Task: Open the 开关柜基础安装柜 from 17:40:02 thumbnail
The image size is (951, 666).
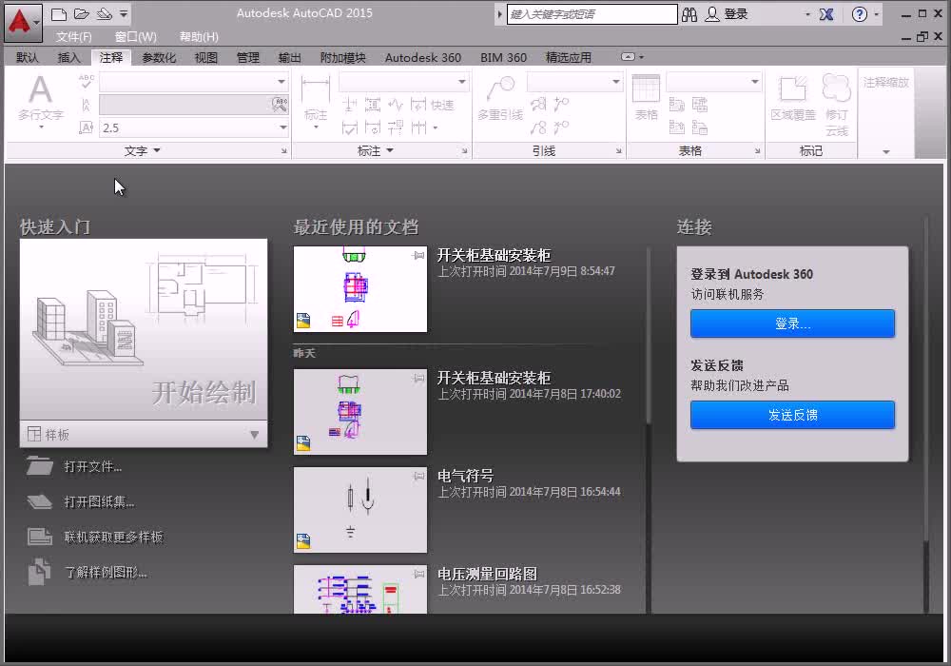Action: (x=360, y=412)
